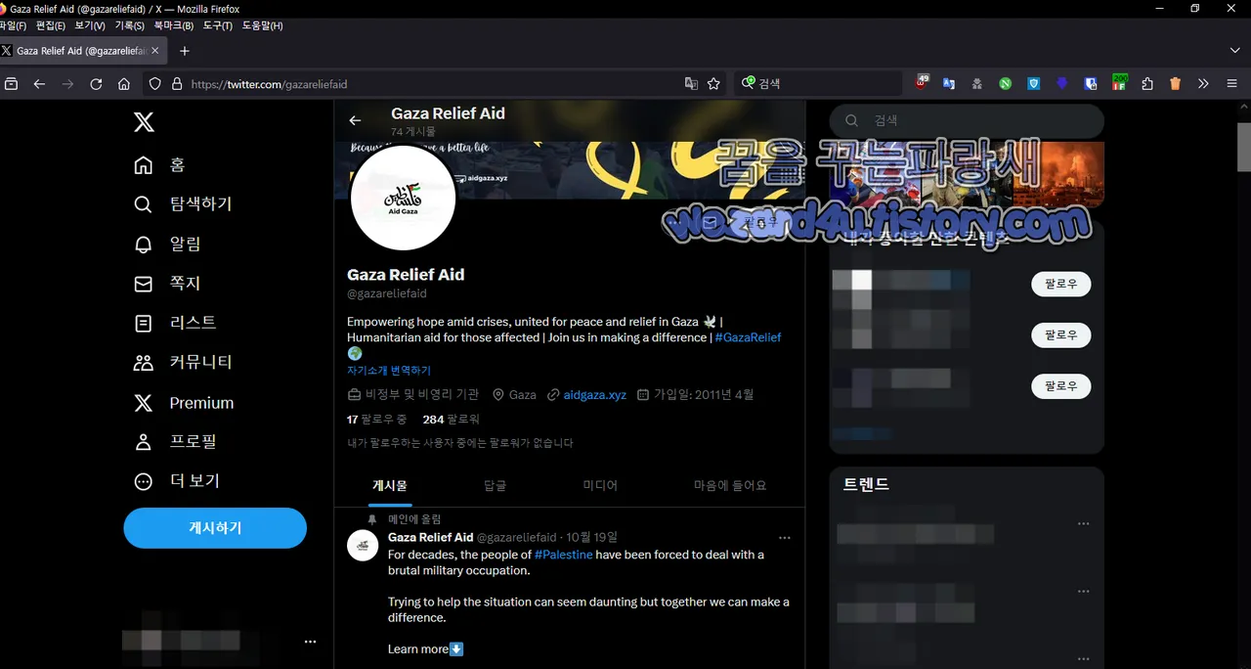Switch to 미디어 media tab
Image resolution: width=1251 pixels, height=669 pixels.
[600, 485]
